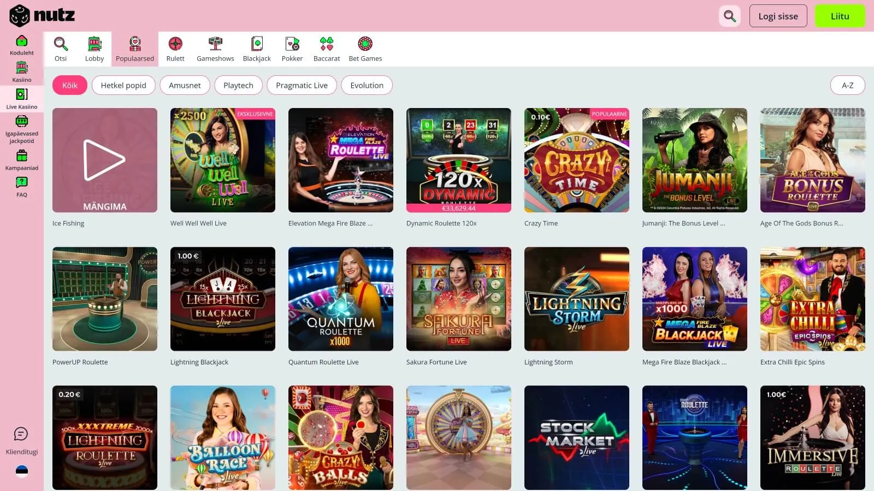Image resolution: width=874 pixels, height=491 pixels.
Task: Open Igapäevased jackpotid in sidebar
Action: (x=22, y=129)
